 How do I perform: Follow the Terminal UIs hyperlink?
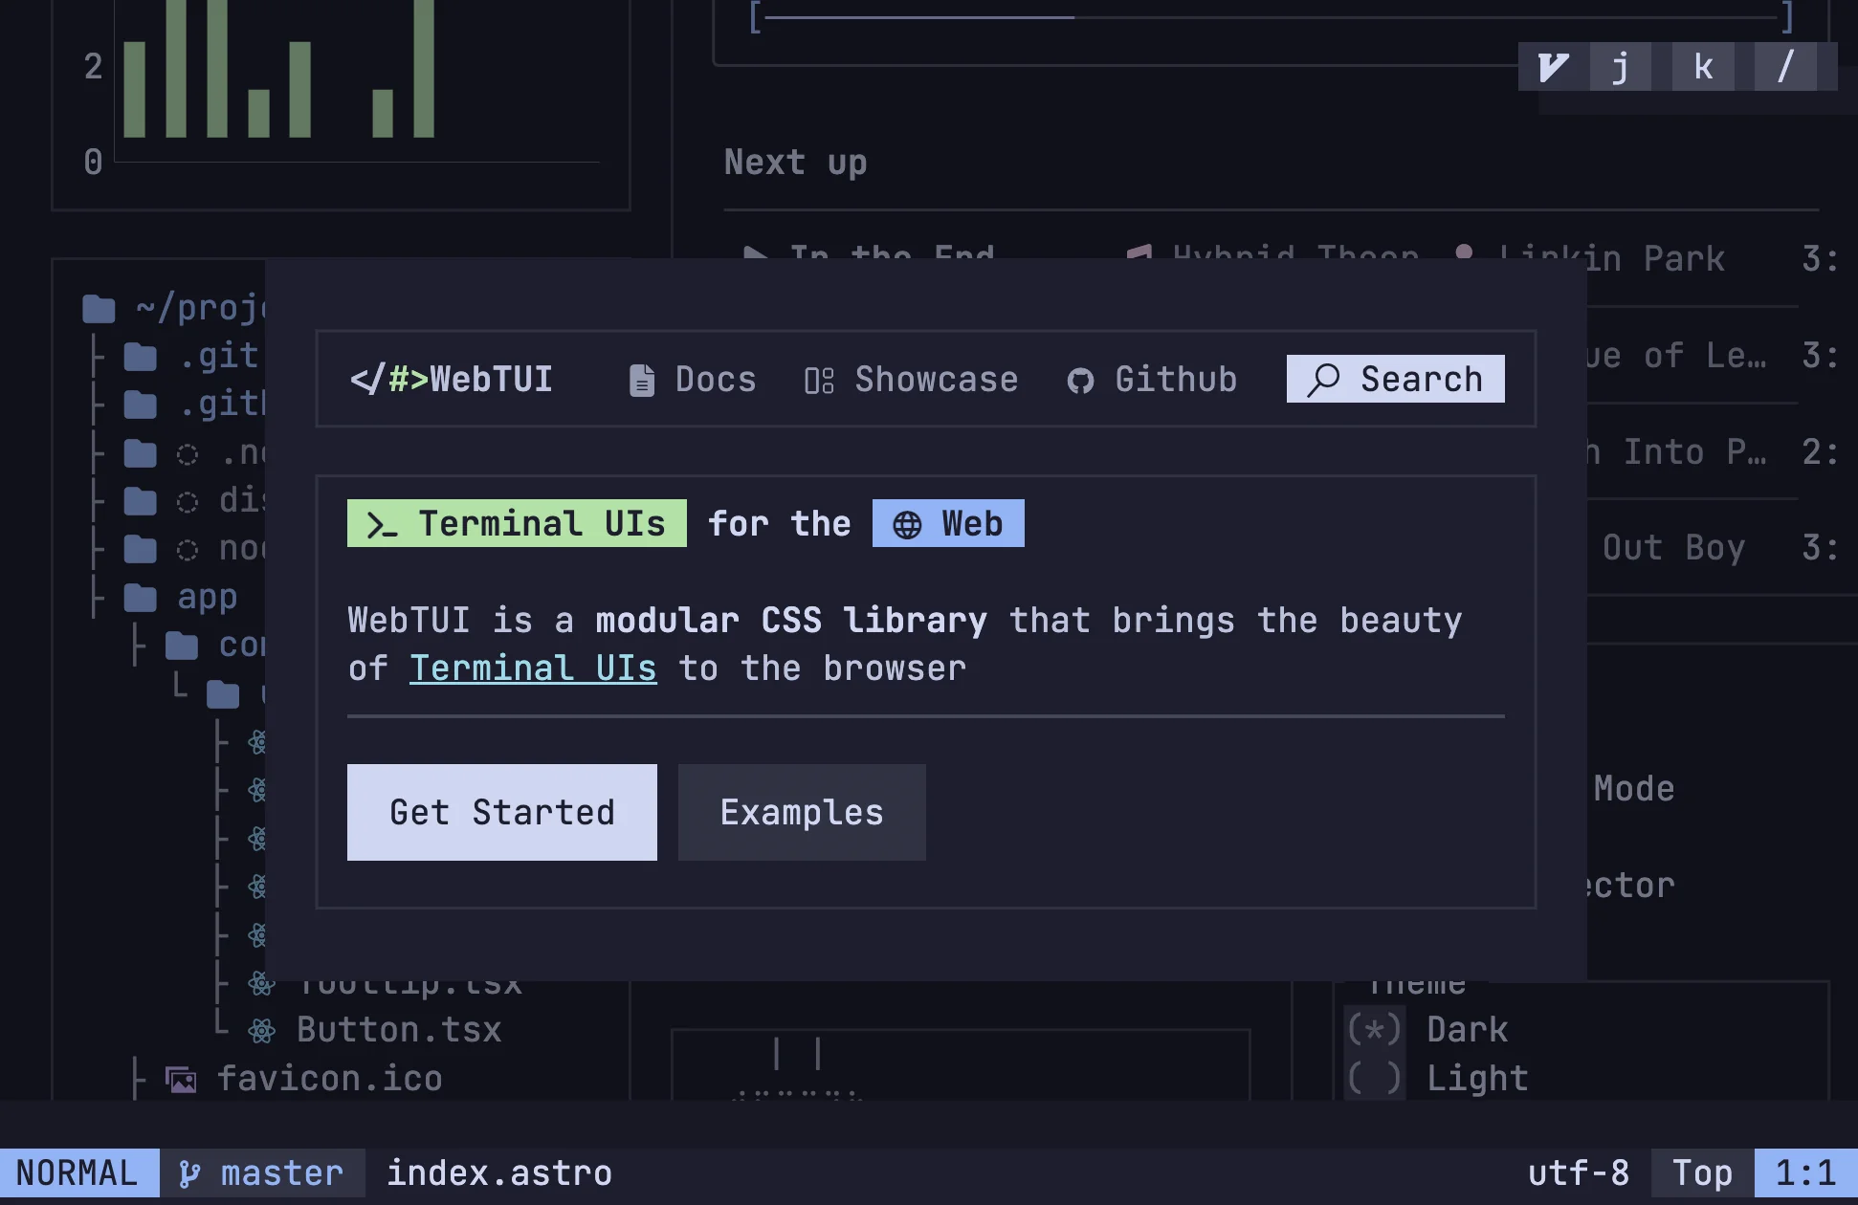click(533, 668)
